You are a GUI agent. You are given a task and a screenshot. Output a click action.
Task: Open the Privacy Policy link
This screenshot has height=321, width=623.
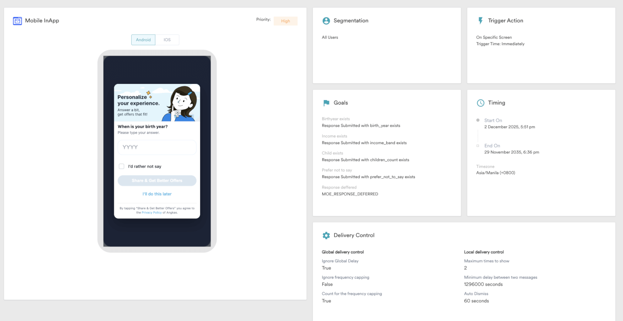coord(151,212)
